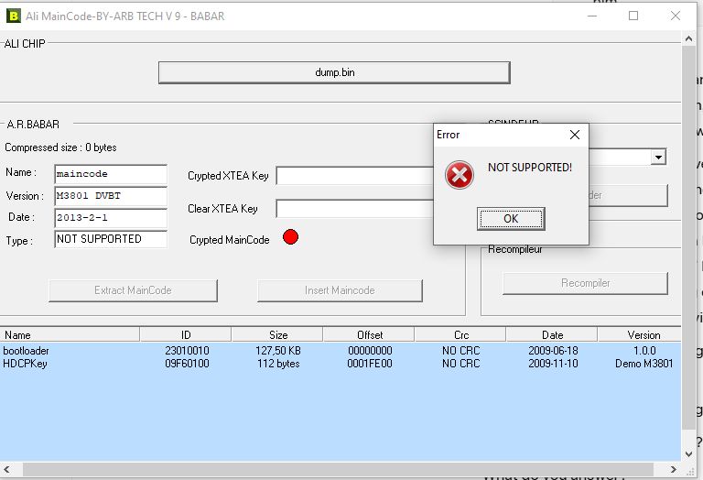Click the Insert Maincode button
The height and width of the screenshot is (480, 703).
click(x=340, y=290)
